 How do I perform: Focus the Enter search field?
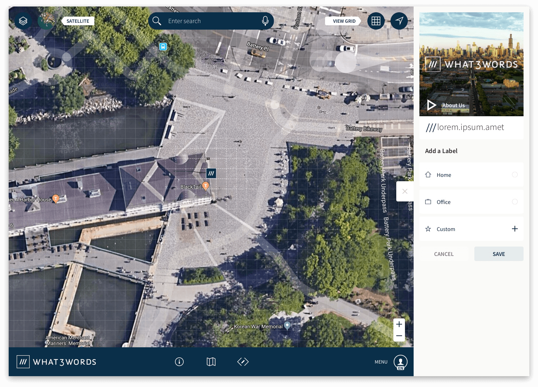pyautogui.click(x=211, y=21)
